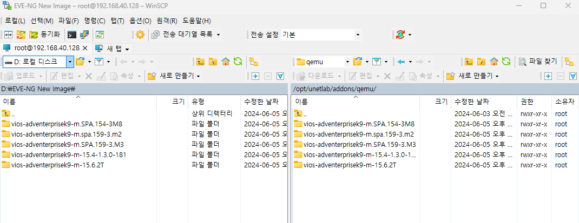Click the 전송 대기열 목록 queue button

pyautogui.click(x=182, y=35)
